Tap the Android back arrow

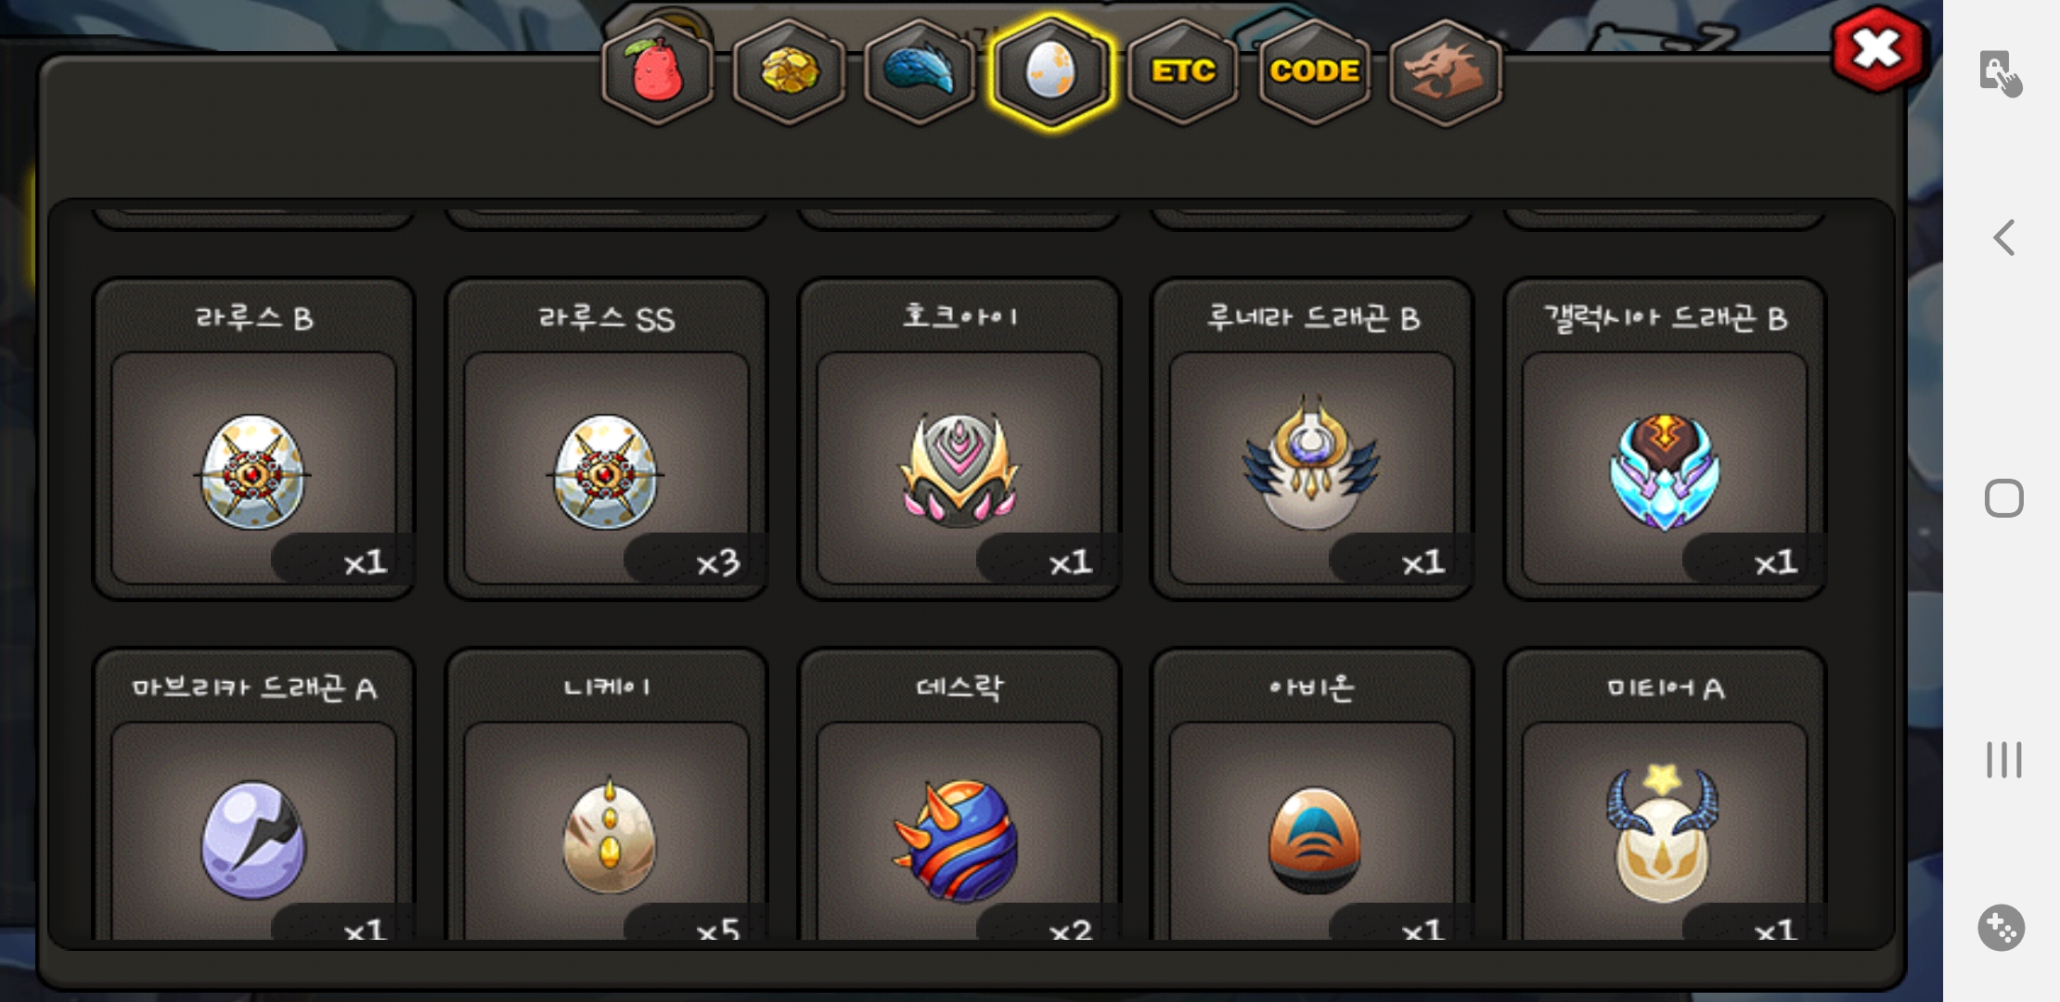(x=2004, y=238)
